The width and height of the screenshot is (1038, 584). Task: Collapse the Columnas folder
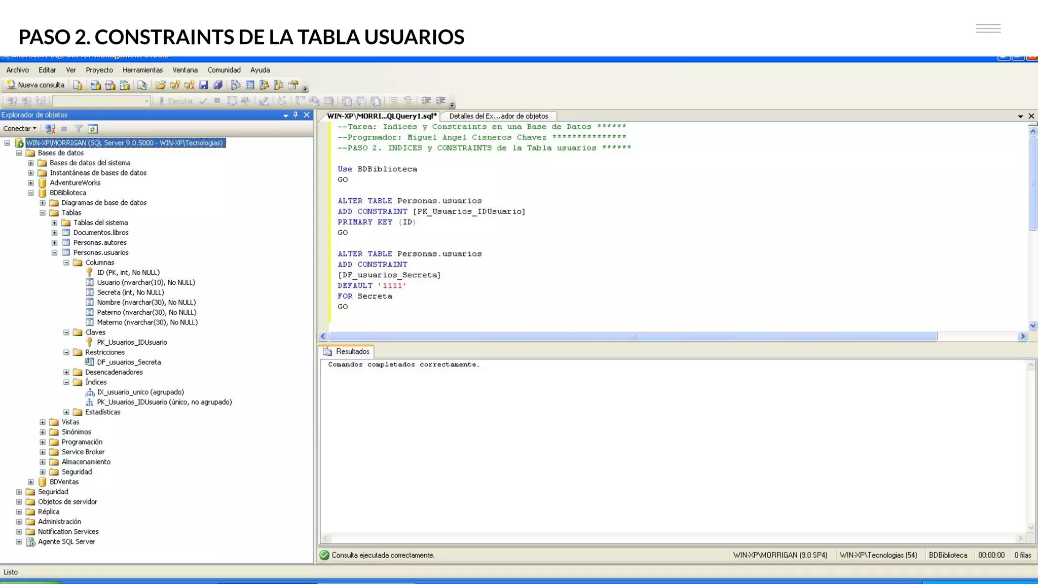pos(66,263)
